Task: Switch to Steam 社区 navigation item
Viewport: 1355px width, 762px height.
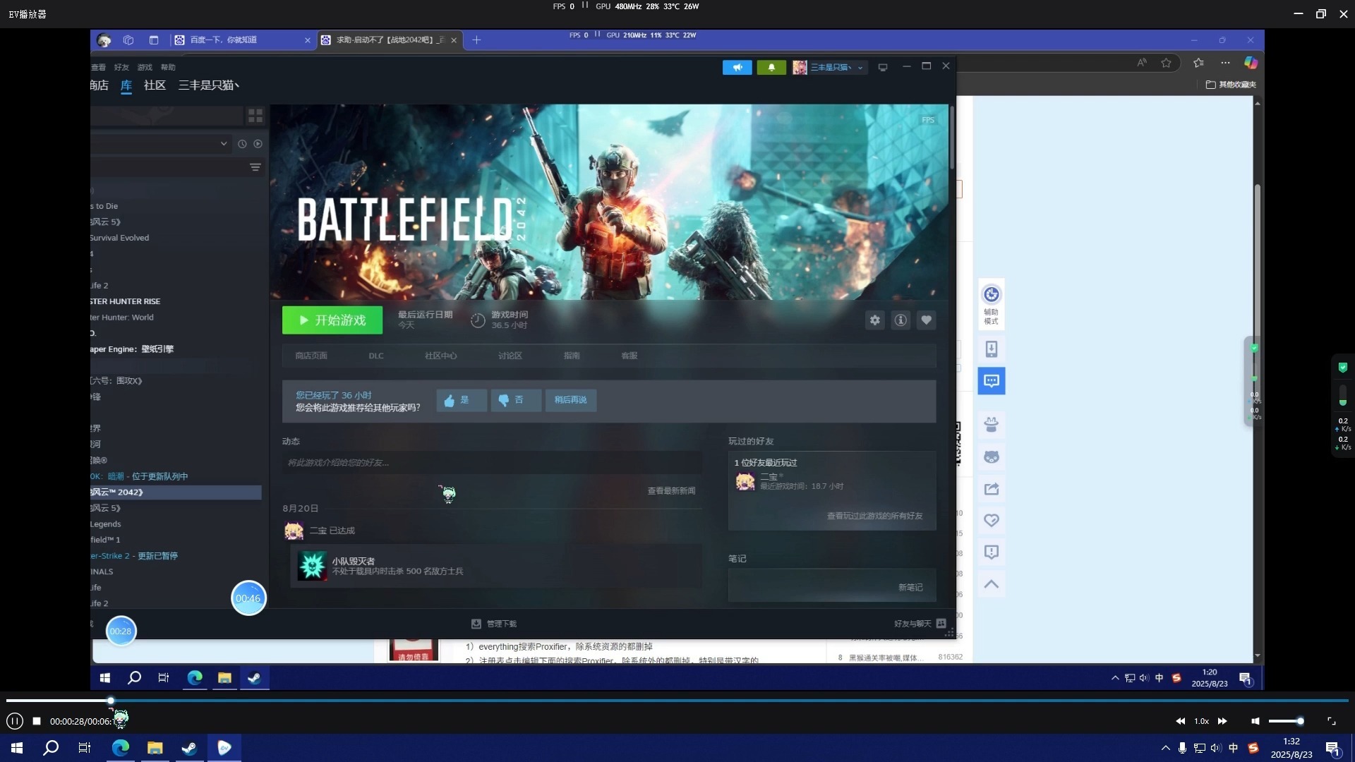Action: pos(155,85)
